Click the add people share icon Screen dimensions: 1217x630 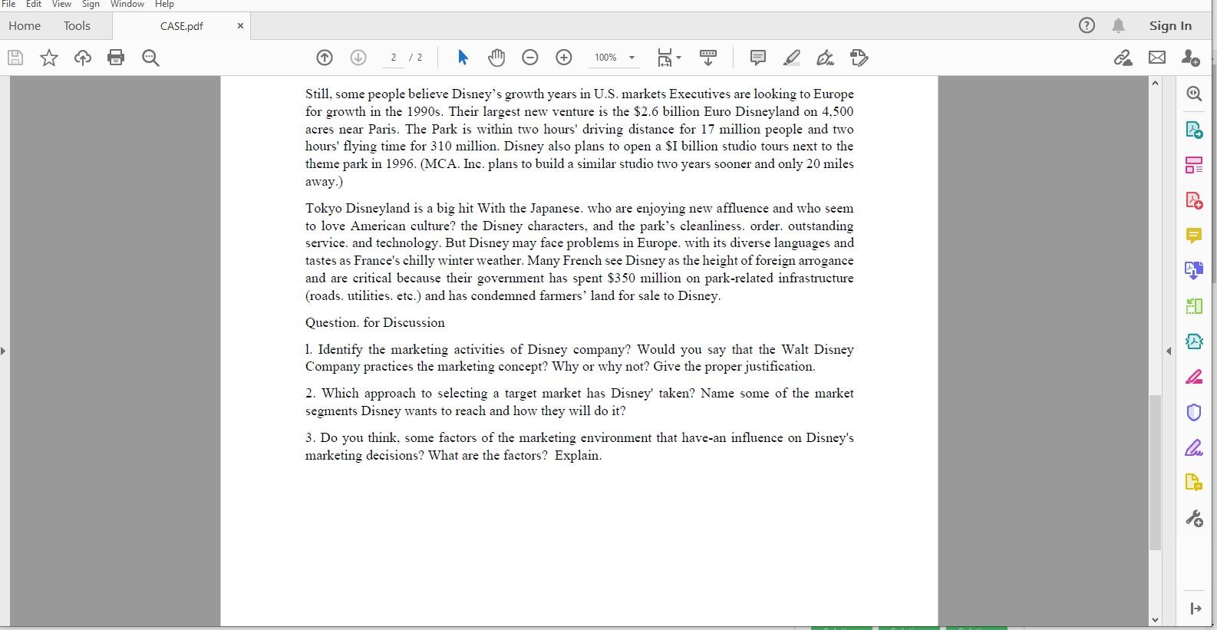[x=1191, y=58]
